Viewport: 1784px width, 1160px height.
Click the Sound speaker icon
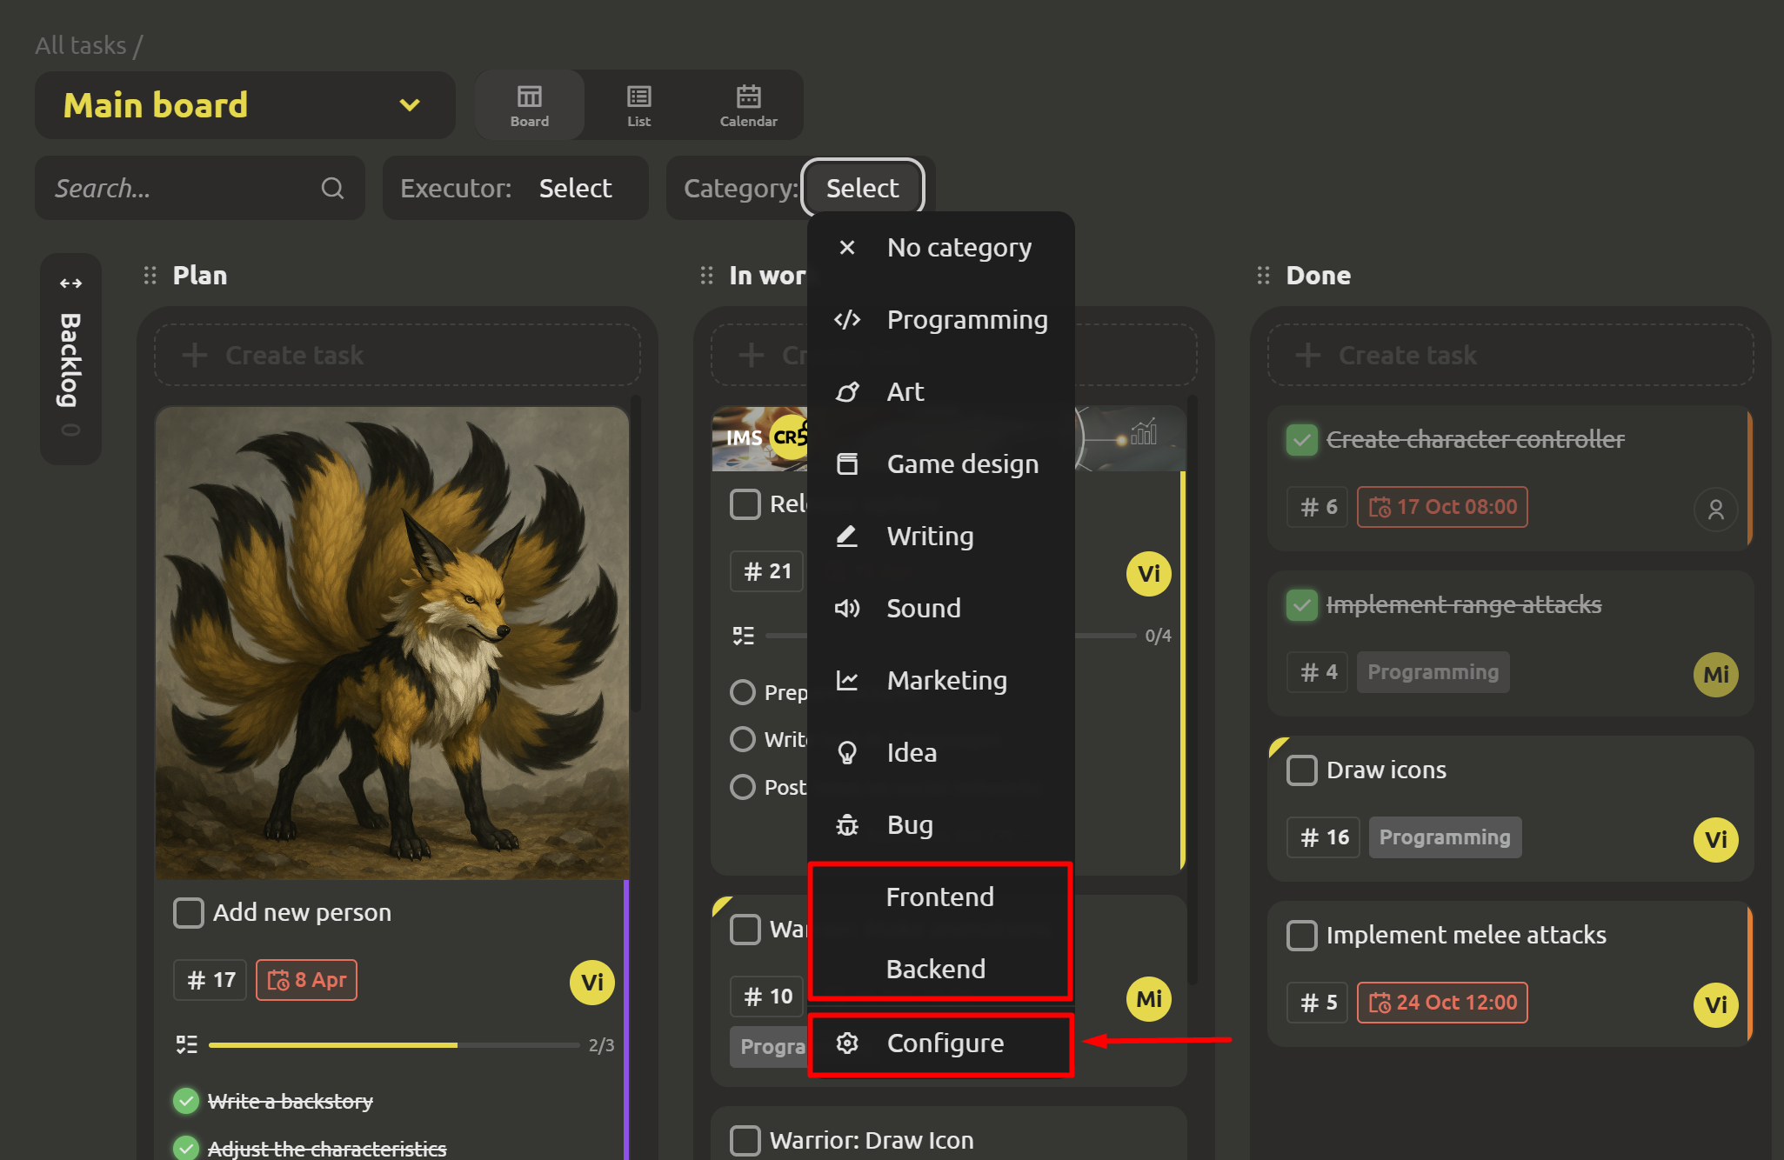click(847, 609)
